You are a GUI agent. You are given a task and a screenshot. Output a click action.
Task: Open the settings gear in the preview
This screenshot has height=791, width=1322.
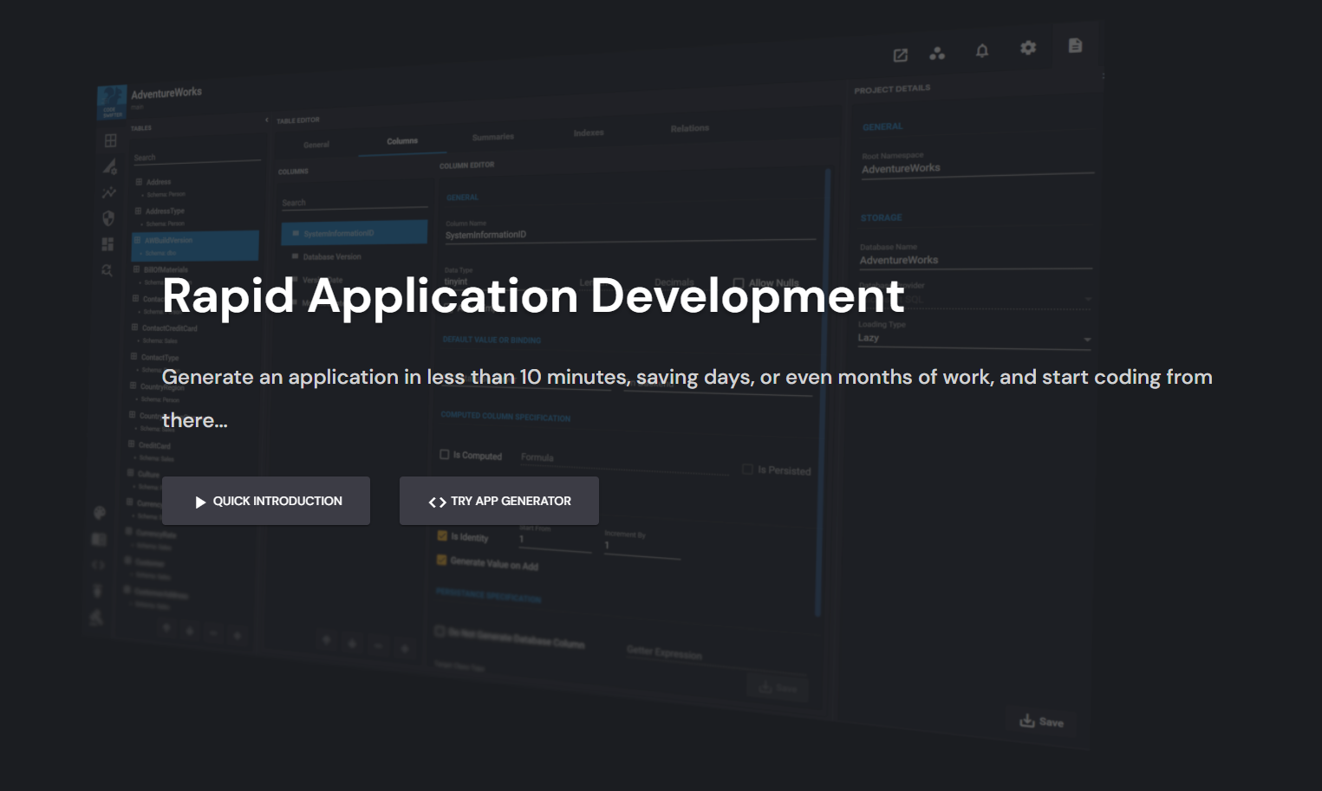point(1028,48)
